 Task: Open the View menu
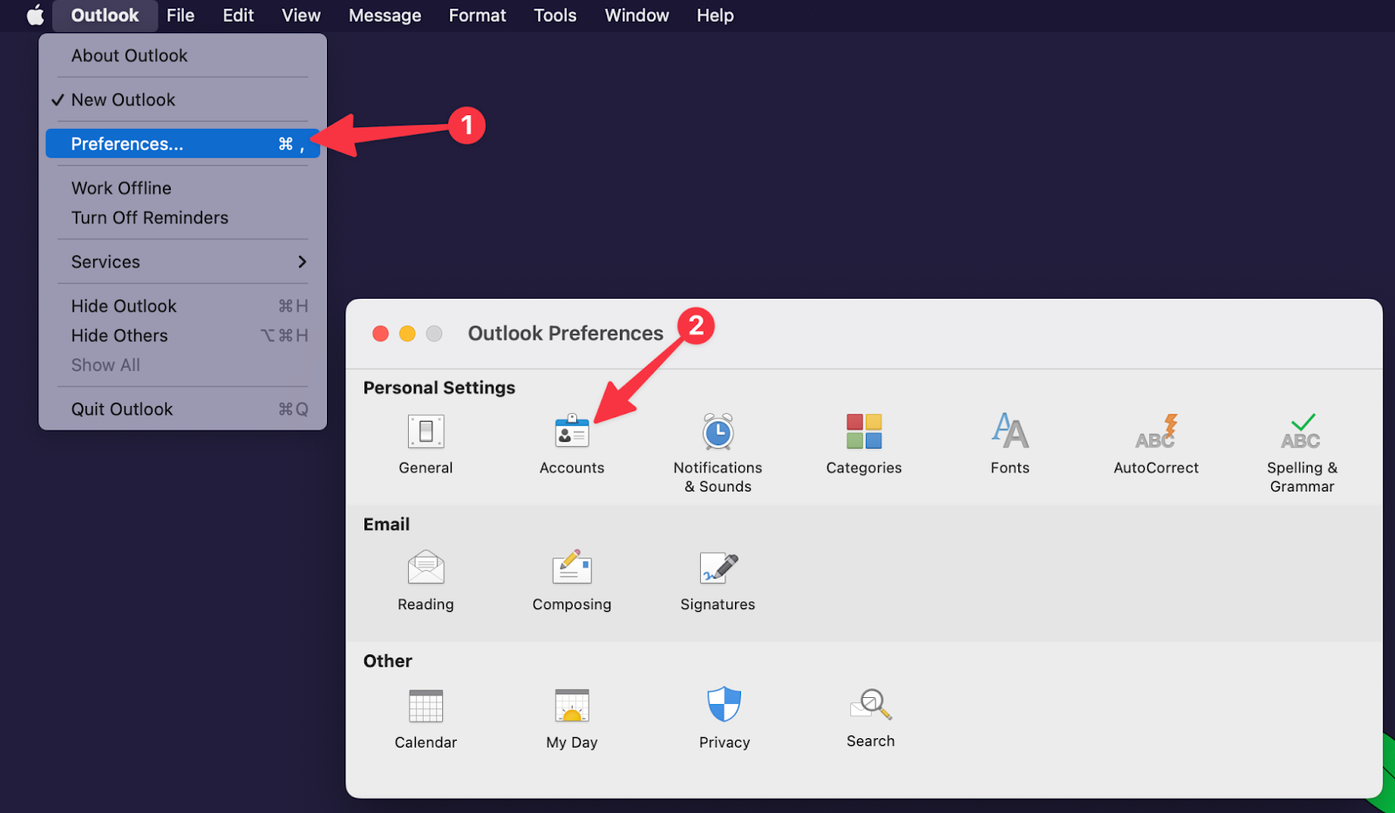301,15
